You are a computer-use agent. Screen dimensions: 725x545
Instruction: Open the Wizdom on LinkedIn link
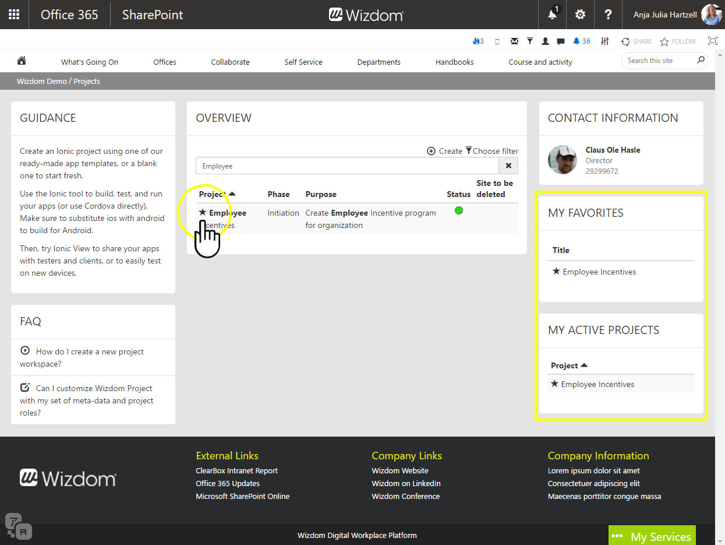(406, 483)
